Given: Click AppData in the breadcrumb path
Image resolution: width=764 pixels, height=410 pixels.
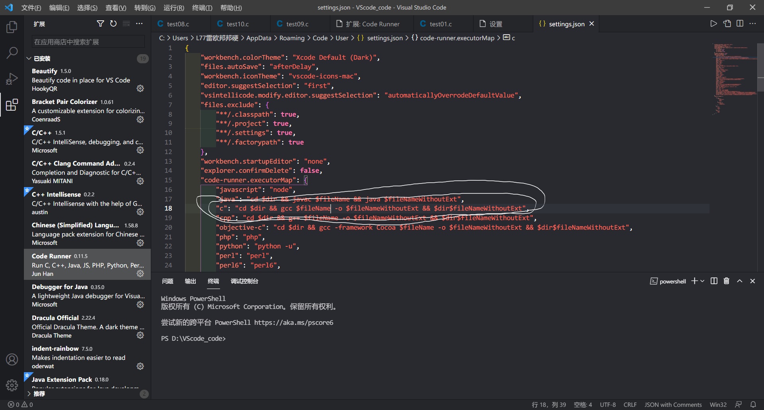Looking at the screenshot, I should [x=259, y=38].
